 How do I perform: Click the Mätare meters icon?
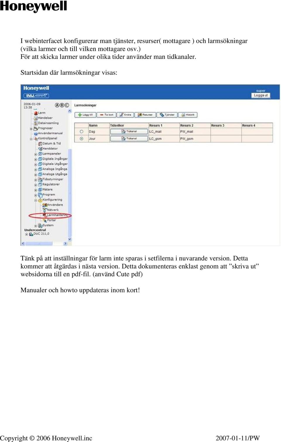coord(40,190)
